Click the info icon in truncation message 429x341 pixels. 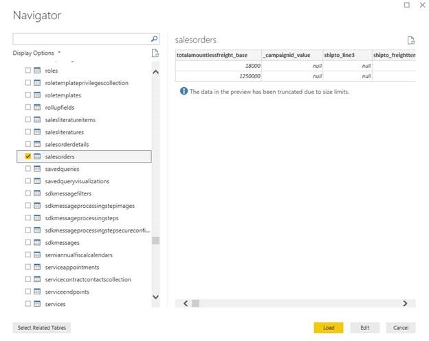click(x=184, y=91)
